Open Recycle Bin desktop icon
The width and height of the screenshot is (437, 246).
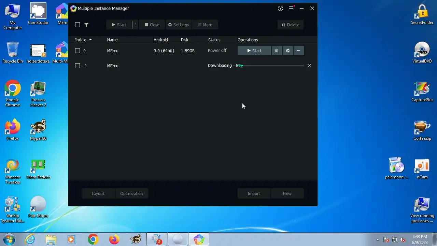(13, 53)
